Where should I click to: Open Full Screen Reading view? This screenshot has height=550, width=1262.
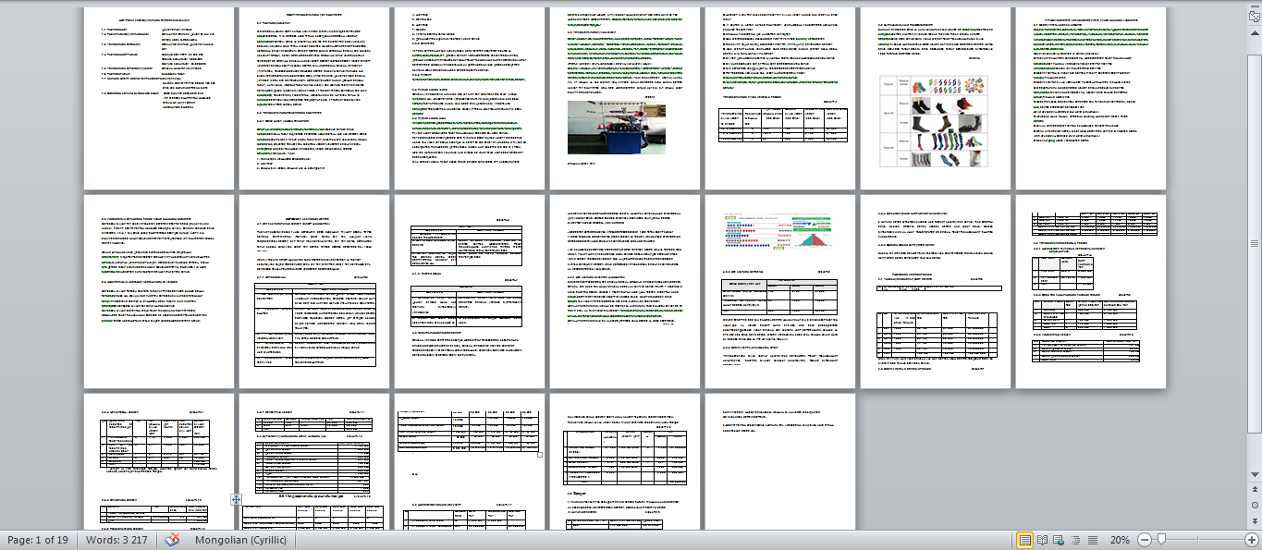coord(1042,540)
